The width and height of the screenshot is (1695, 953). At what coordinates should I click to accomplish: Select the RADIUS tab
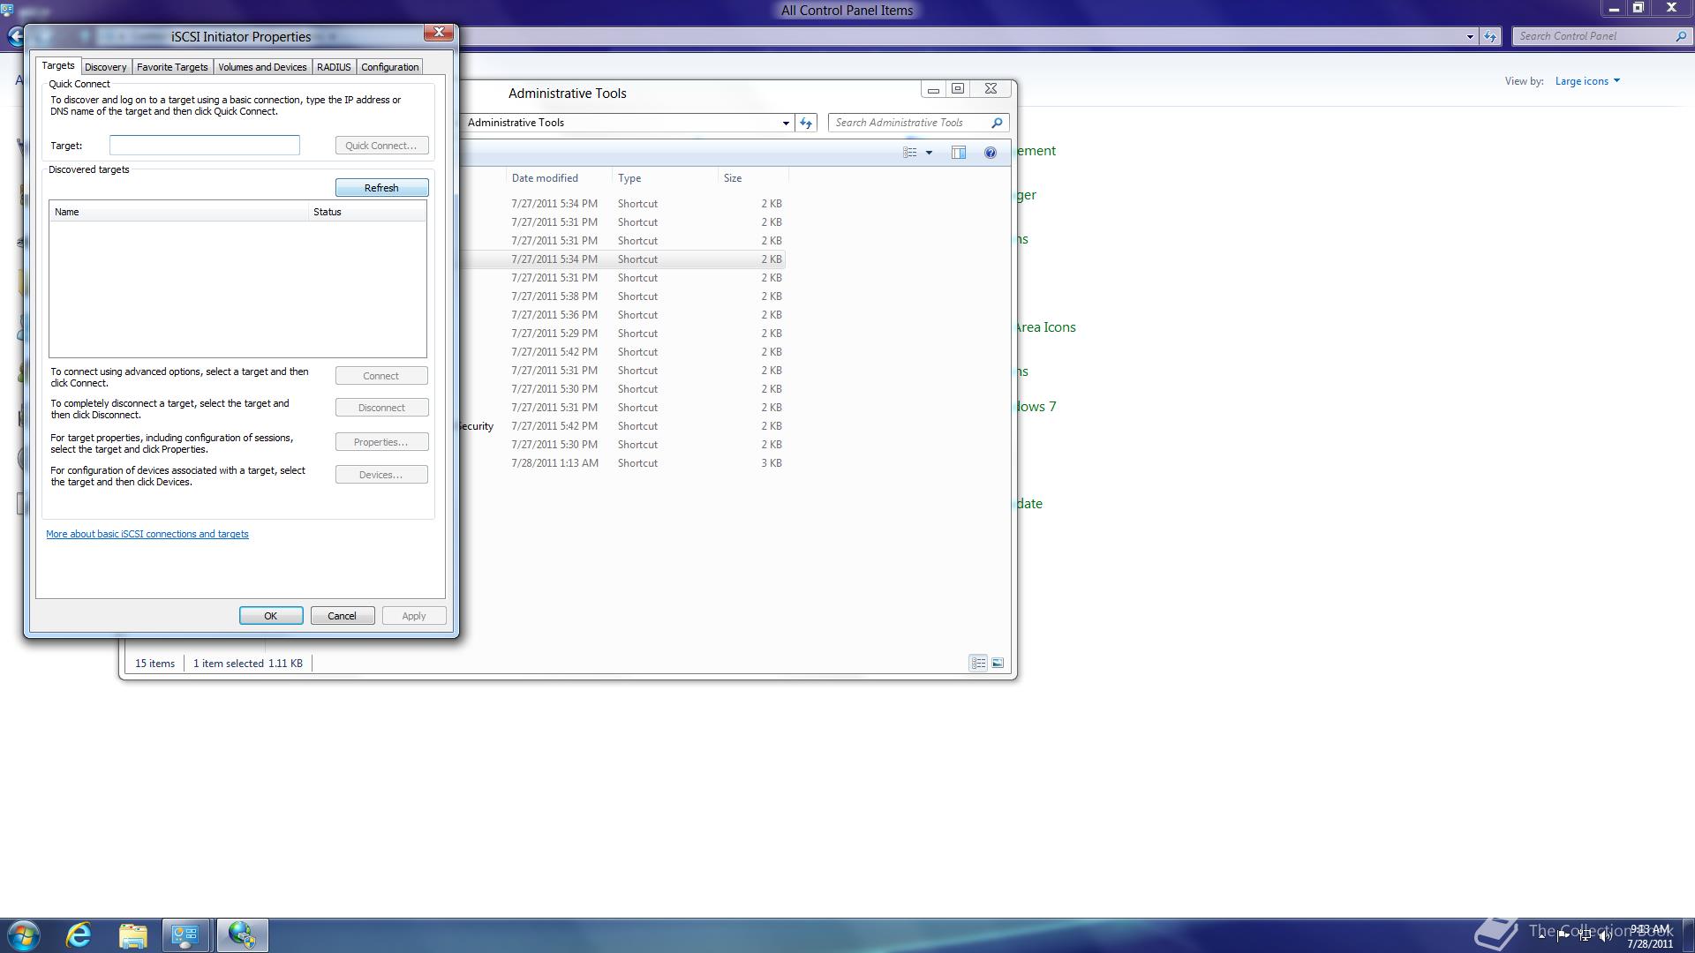click(334, 67)
